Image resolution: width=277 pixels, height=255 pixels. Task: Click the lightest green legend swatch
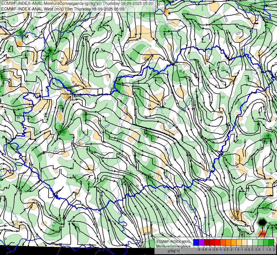(255, 243)
